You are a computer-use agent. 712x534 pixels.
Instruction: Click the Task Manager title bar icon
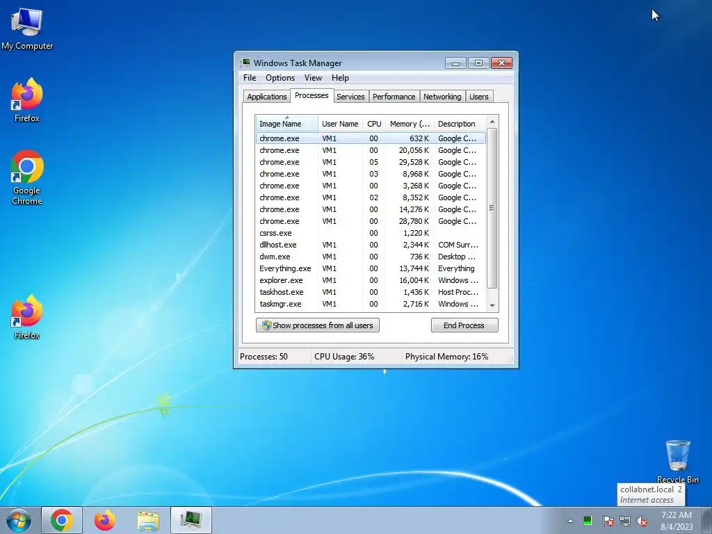245,63
